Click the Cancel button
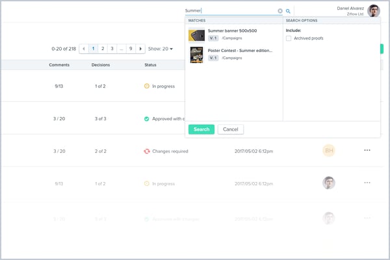390x260 pixels. 230,129
